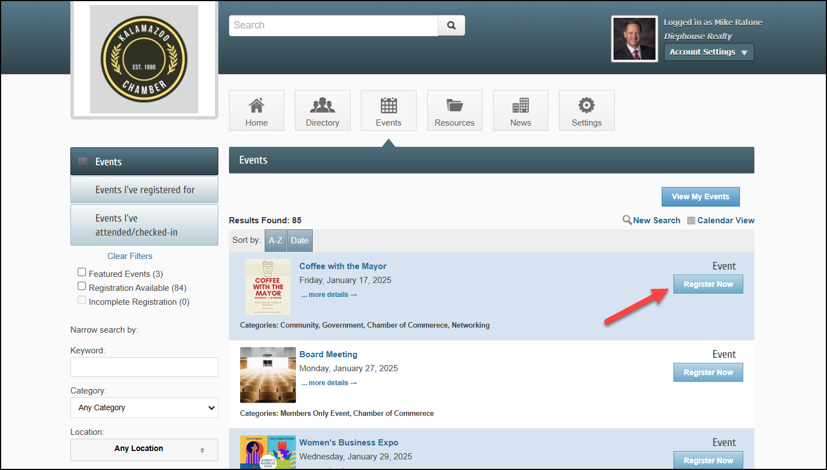Screen dimensions: 827x470
Task: Select Events I've registered for
Action: (x=145, y=190)
